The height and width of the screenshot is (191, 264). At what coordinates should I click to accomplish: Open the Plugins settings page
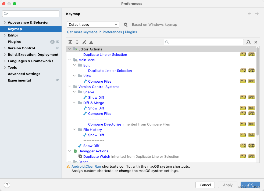[14, 42]
